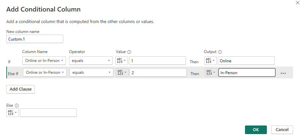Expand Column Name dropdown in Else If row
This screenshot has height=139, width=300.
(x=45, y=72)
